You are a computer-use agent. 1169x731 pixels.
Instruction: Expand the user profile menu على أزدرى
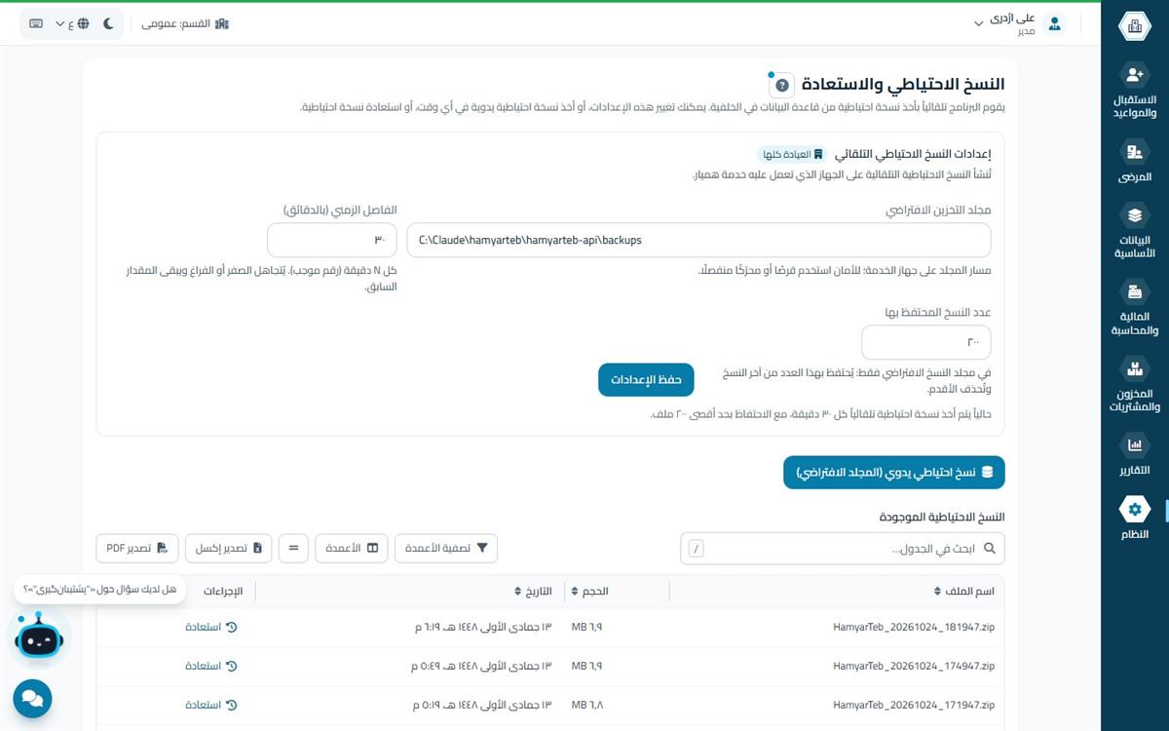(1003, 23)
